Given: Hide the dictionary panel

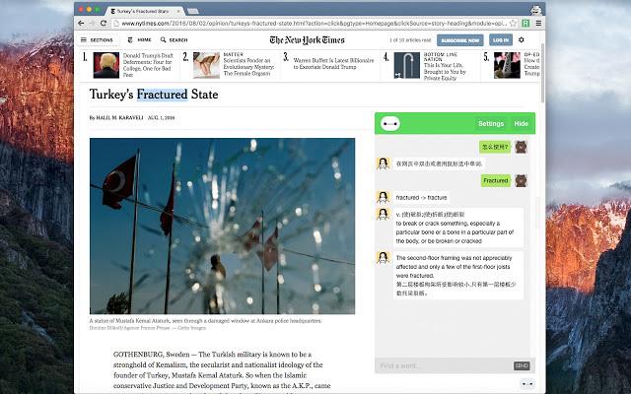Looking at the screenshot, I should click(x=522, y=124).
